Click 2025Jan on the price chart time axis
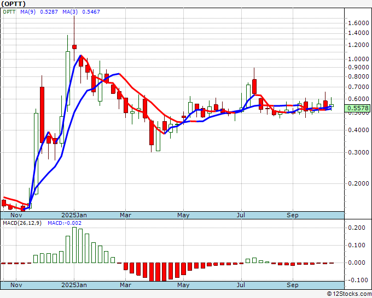 tap(74, 215)
